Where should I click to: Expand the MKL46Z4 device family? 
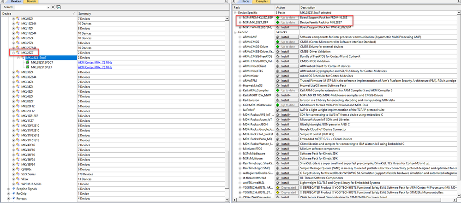[13, 96]
